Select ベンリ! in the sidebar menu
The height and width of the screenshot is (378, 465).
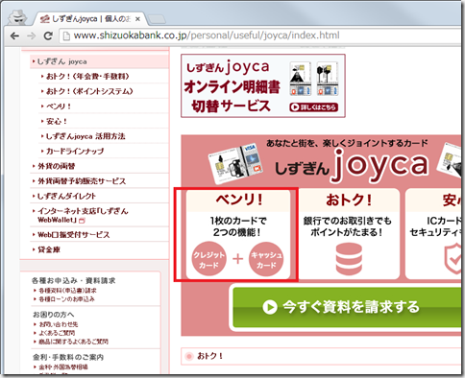point(59,106)
